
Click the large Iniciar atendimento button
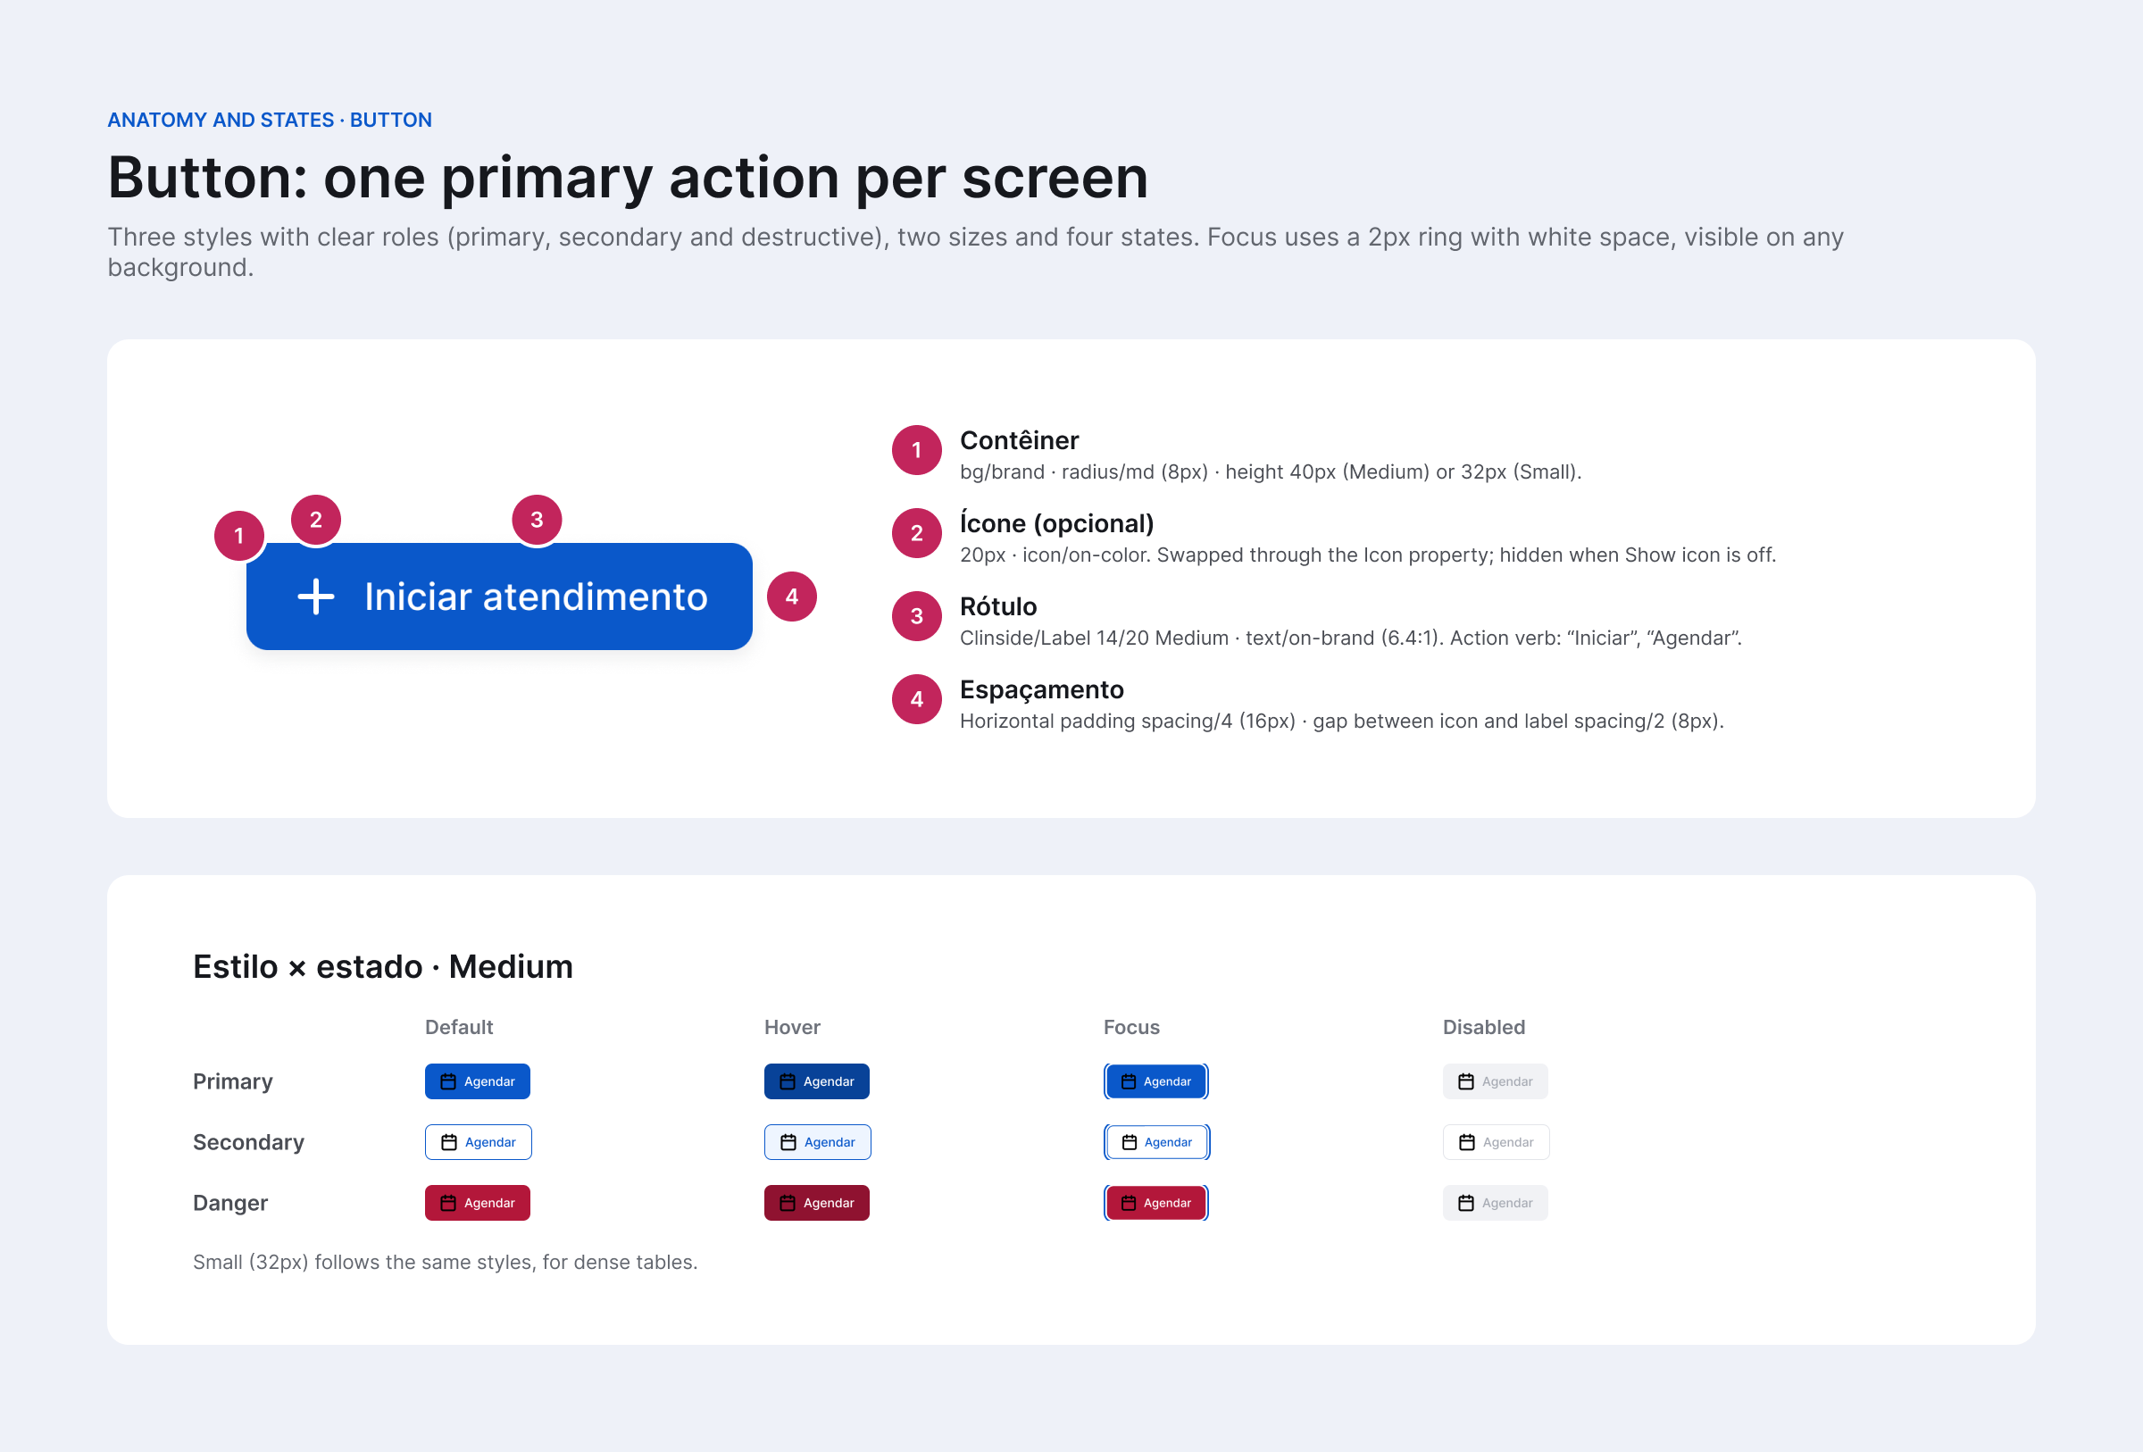tap(499, 597)
